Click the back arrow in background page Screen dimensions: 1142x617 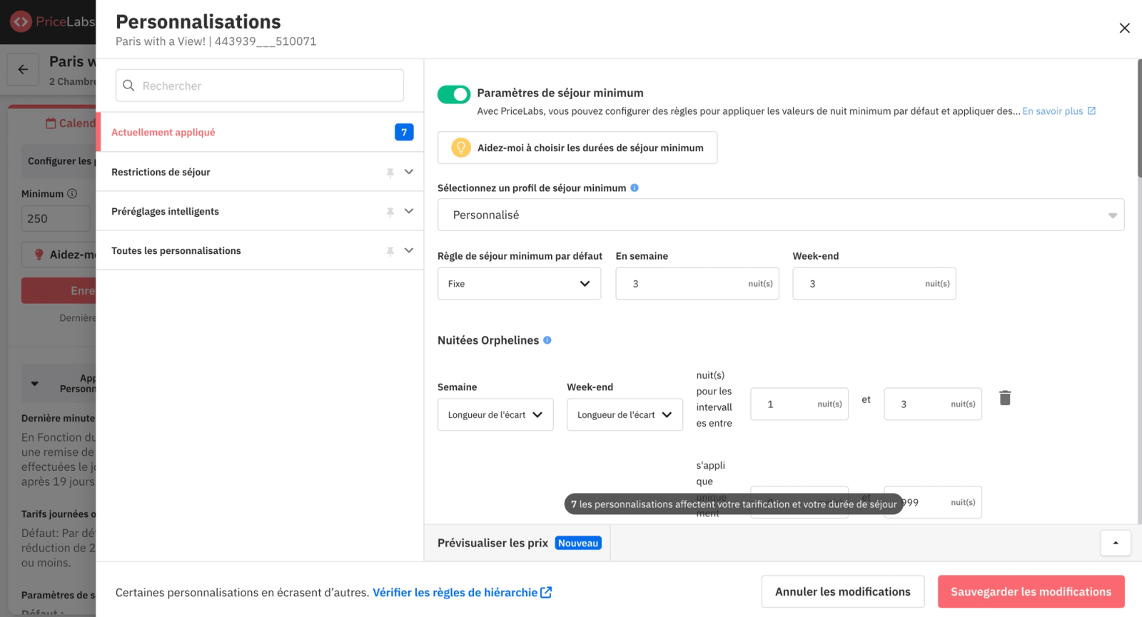[23, 69]
